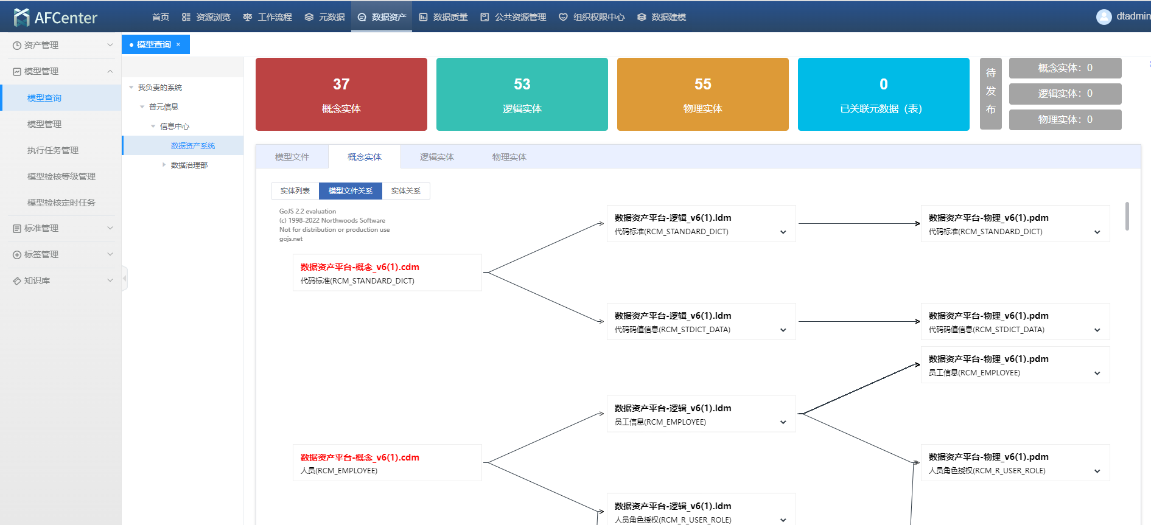Click the sidebar collapse handle arrow
Screen dimensions: 1151x525
[x=125, y=279]
